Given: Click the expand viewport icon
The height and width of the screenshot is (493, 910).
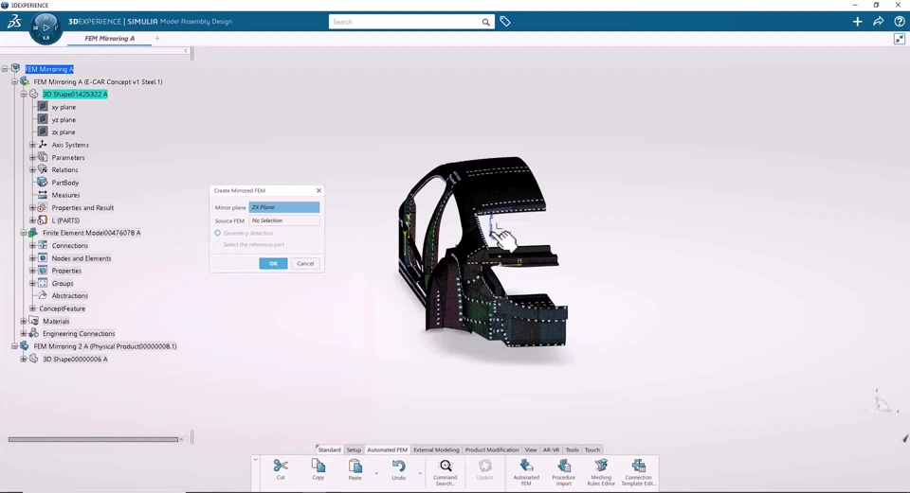Looking at the screenshot, I should point(899,39).
